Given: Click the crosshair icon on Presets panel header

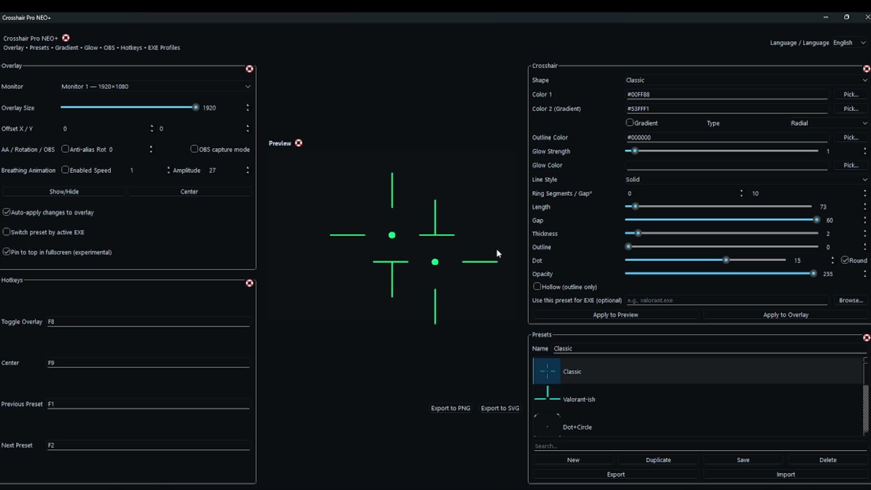Looking at the screenshot, I should (866, 338).
